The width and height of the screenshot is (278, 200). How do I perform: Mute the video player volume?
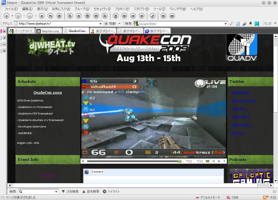click(219, 161)
